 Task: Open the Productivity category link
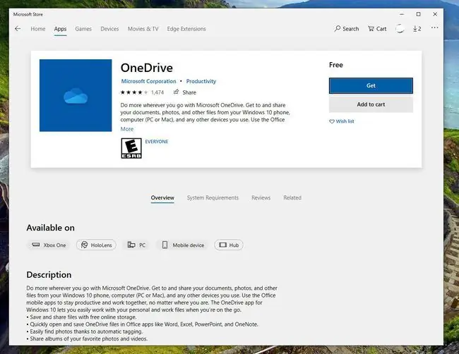point(201,81)
